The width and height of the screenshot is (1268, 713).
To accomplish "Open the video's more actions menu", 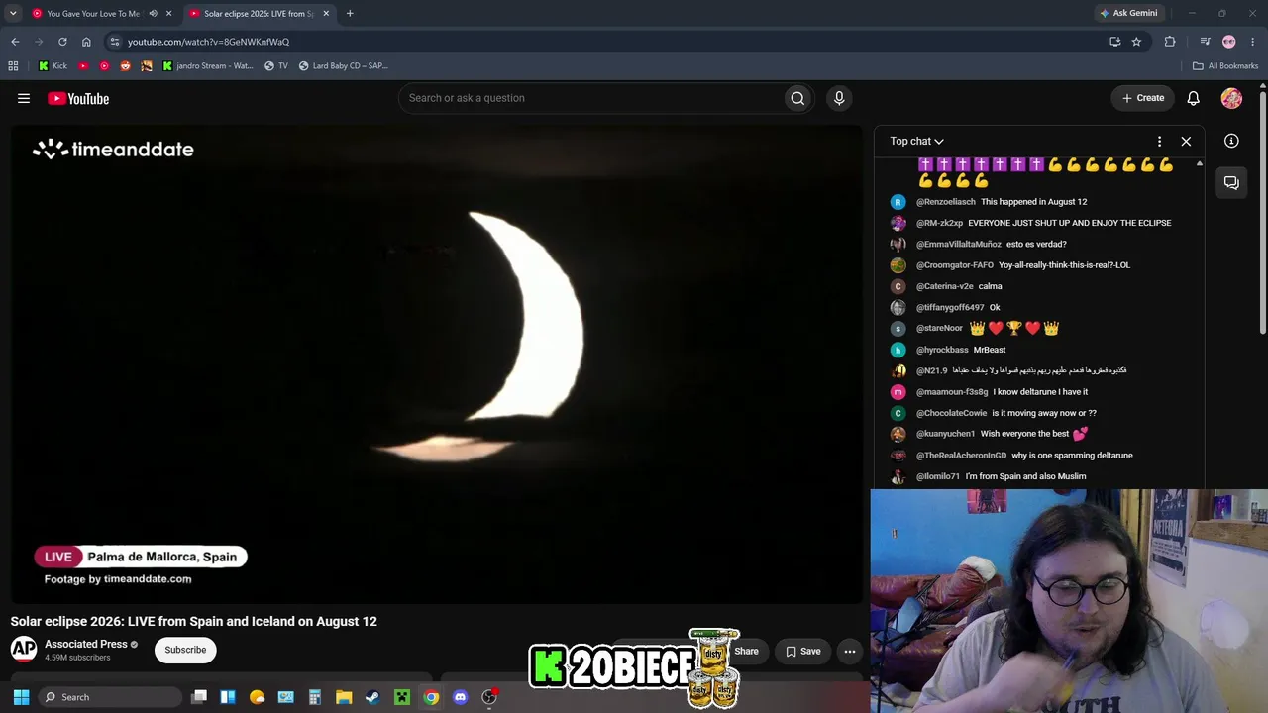I will click(850, 651).
